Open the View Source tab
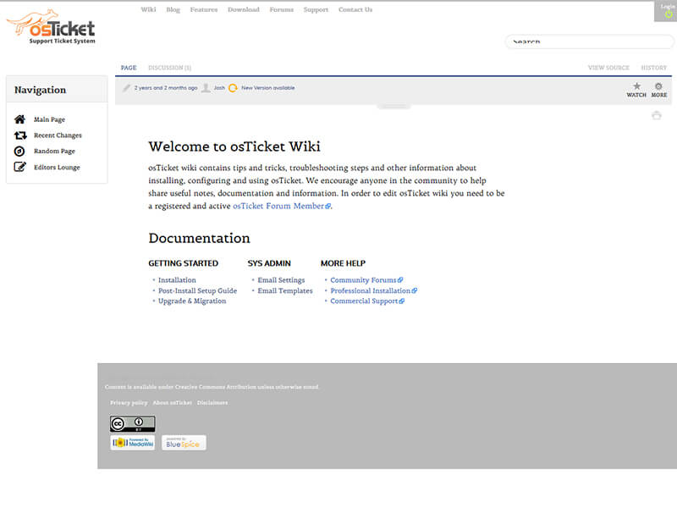This screenshot has width=677, height=508. (x=608, y=68)
